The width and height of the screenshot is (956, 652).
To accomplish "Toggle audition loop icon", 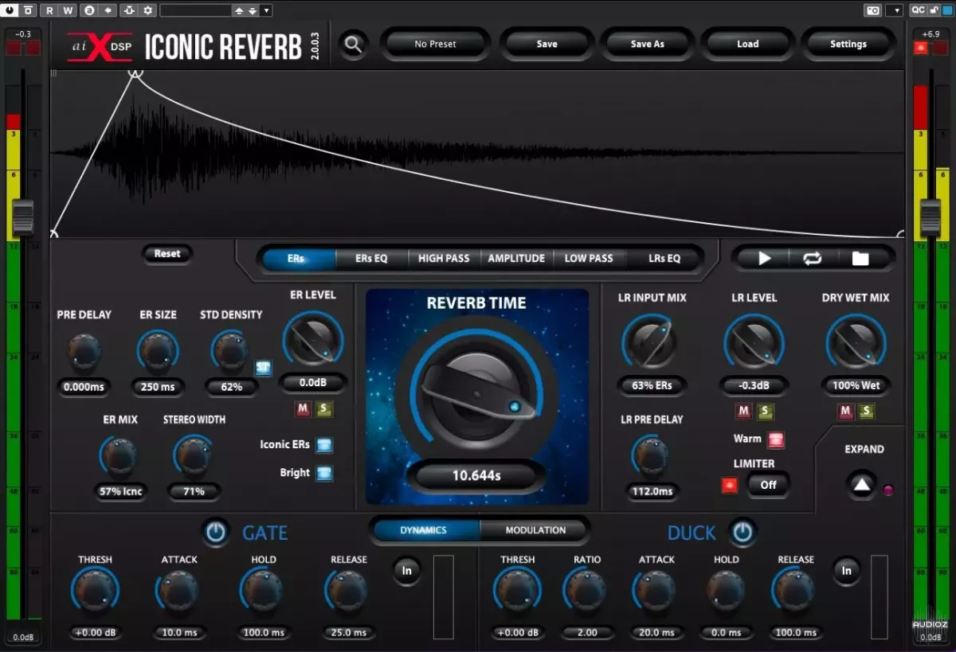I will pyautogui.click(x=812, y=258).
